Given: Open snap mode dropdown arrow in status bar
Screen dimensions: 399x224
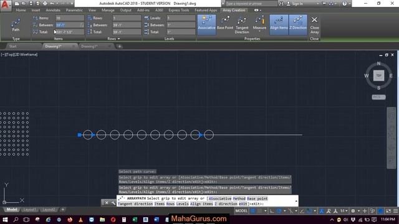Looking at the screenshot, I should (265, 211).
